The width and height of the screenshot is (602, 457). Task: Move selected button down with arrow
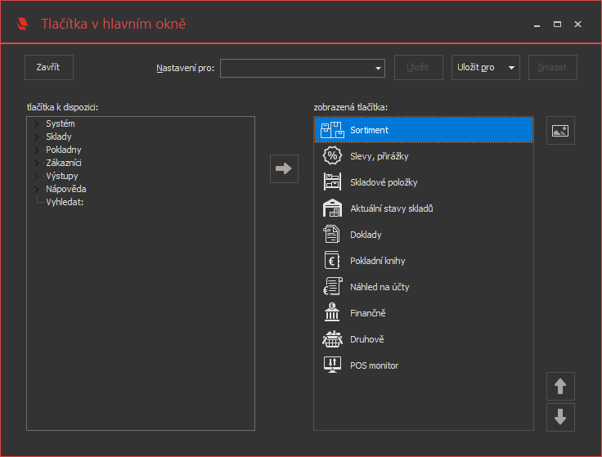pyautogui.click(x=560, y=417)
